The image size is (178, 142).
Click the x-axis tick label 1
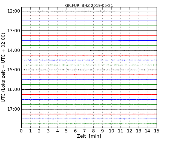pos(30,131)
